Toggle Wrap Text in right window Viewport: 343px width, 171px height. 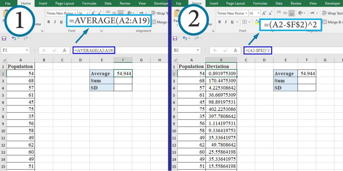click(333, 13)
